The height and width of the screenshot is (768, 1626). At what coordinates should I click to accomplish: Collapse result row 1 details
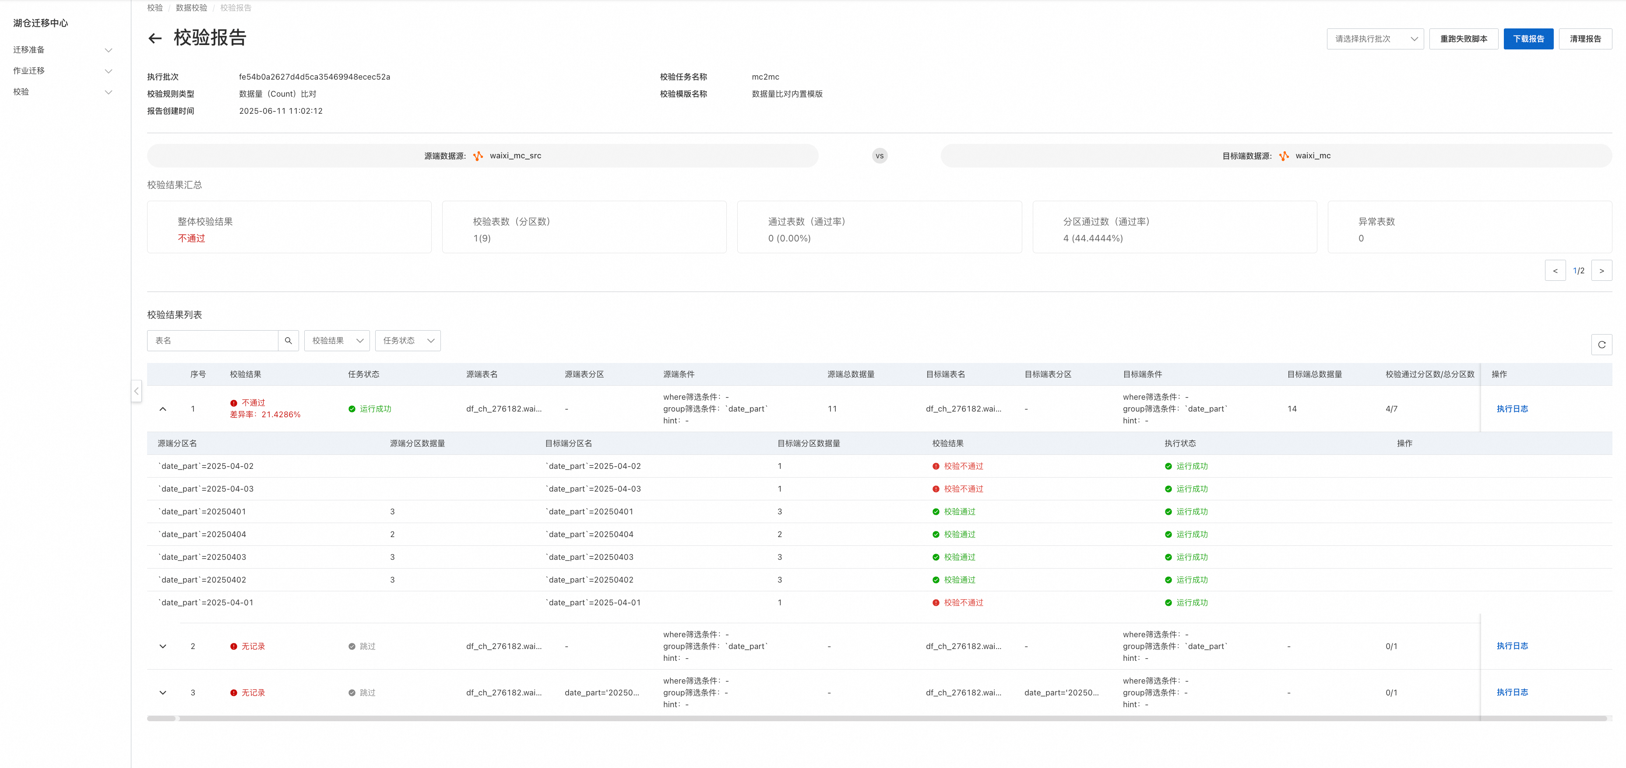[x=163, y=409]
